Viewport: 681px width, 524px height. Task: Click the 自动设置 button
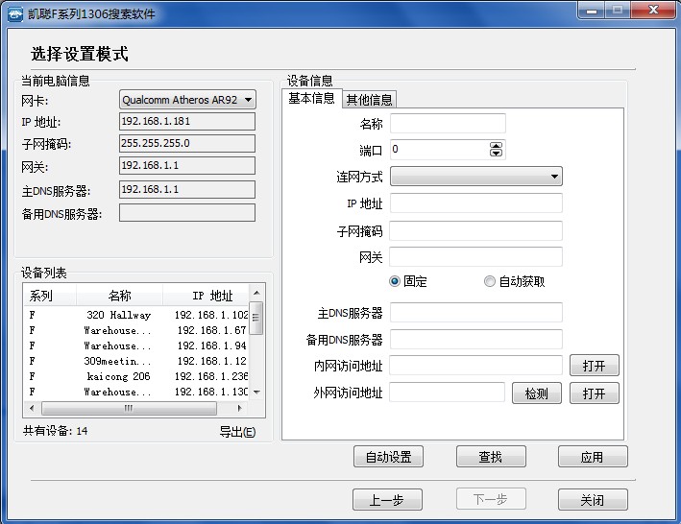point(388,457)
